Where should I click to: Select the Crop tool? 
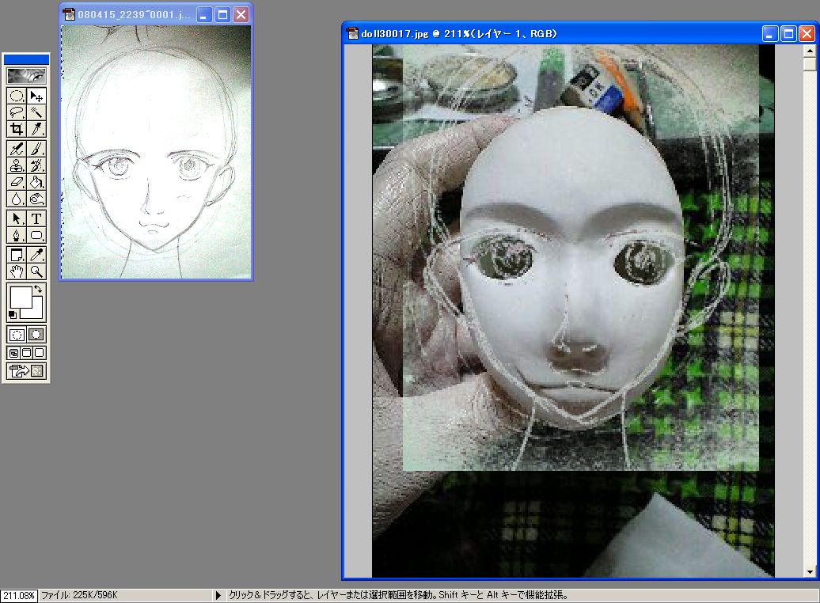(x=16, y=129)
